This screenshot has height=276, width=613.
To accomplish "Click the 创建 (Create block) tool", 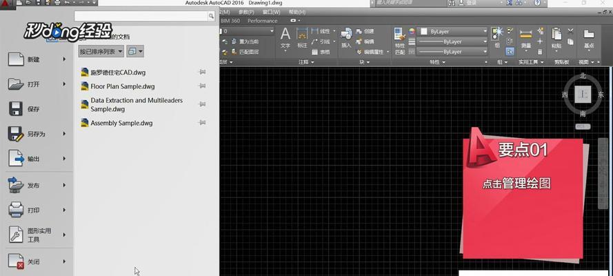I will coord(365,31).
